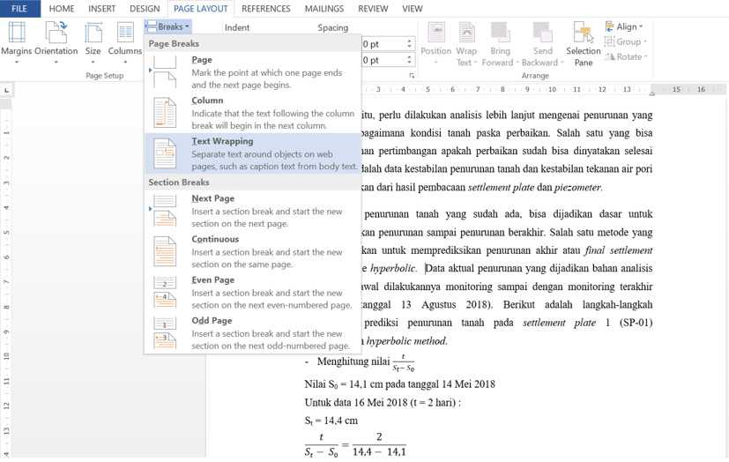The image size is (729, 462).
Task: Collapse the Breaks dropdown button
Action: point(167,27)
